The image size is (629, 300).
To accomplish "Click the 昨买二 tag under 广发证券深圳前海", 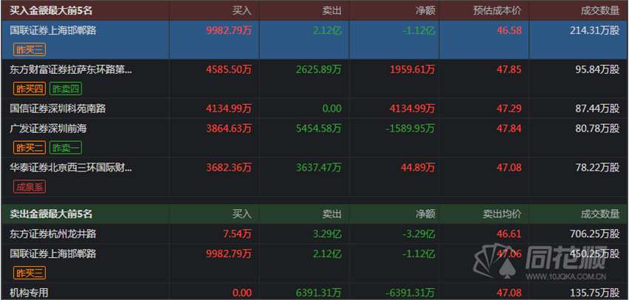I will point(30,148).
